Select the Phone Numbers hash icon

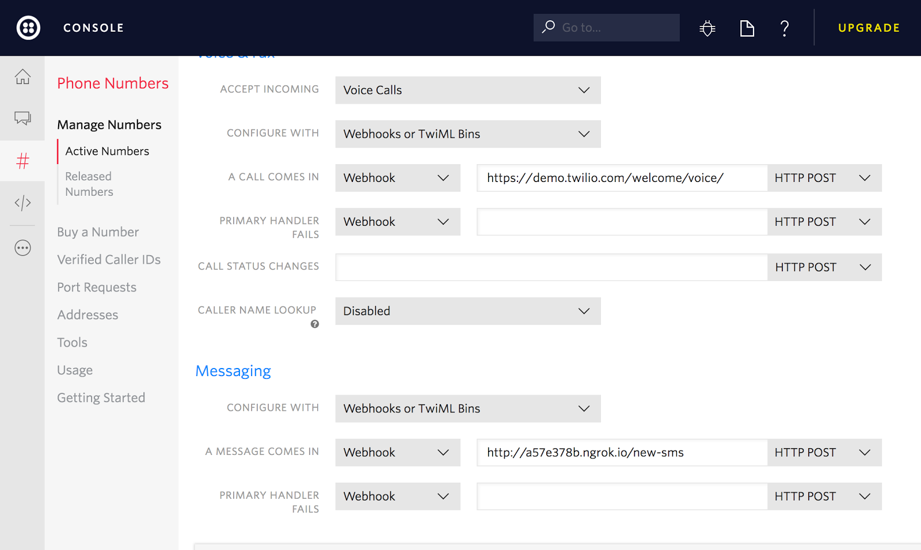(x=22, y=161)
